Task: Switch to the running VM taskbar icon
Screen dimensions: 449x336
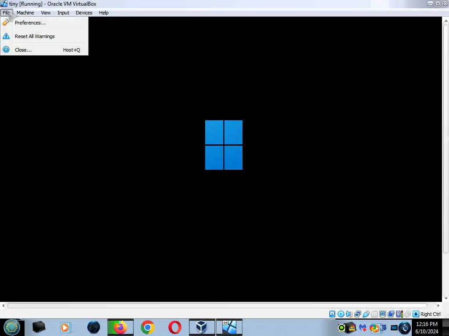Action: (x=229, y=327)
